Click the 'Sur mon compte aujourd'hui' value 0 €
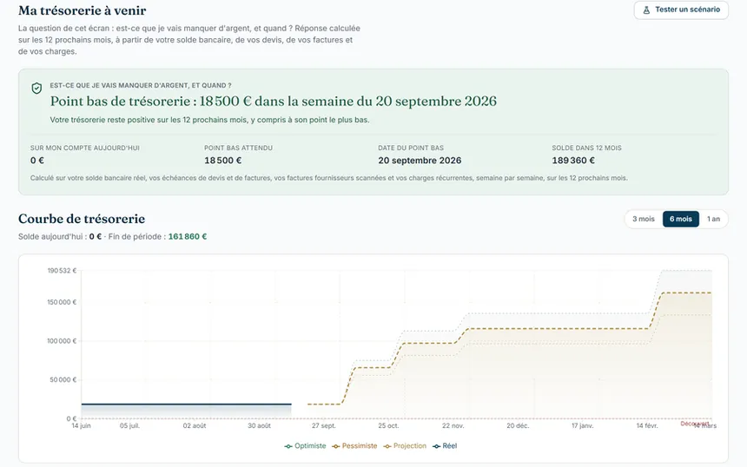This screenshot has width=747, height=467. (37, 161)
